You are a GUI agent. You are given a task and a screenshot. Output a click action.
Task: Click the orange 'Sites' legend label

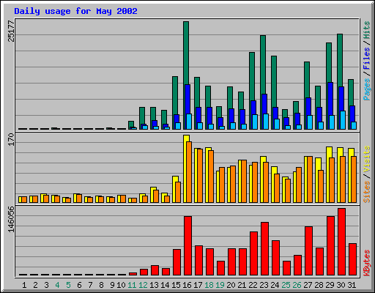click(x=366, y=192)
